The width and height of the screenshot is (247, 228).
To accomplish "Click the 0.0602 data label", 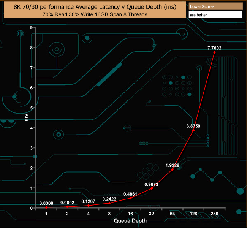I will pos(67,203).
